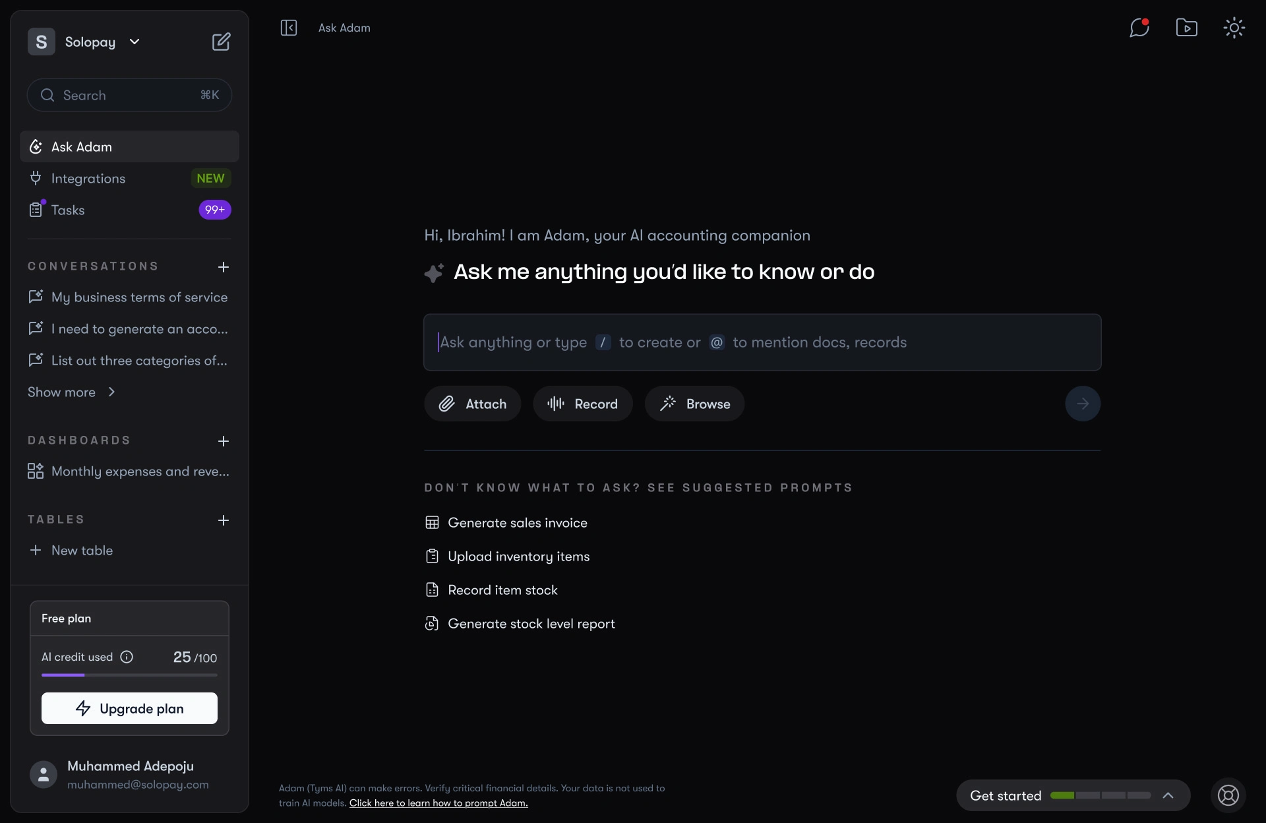This screenshot has height=823, width=1266.
Task: Expand Show more conversations
Action: click(71, 392)
